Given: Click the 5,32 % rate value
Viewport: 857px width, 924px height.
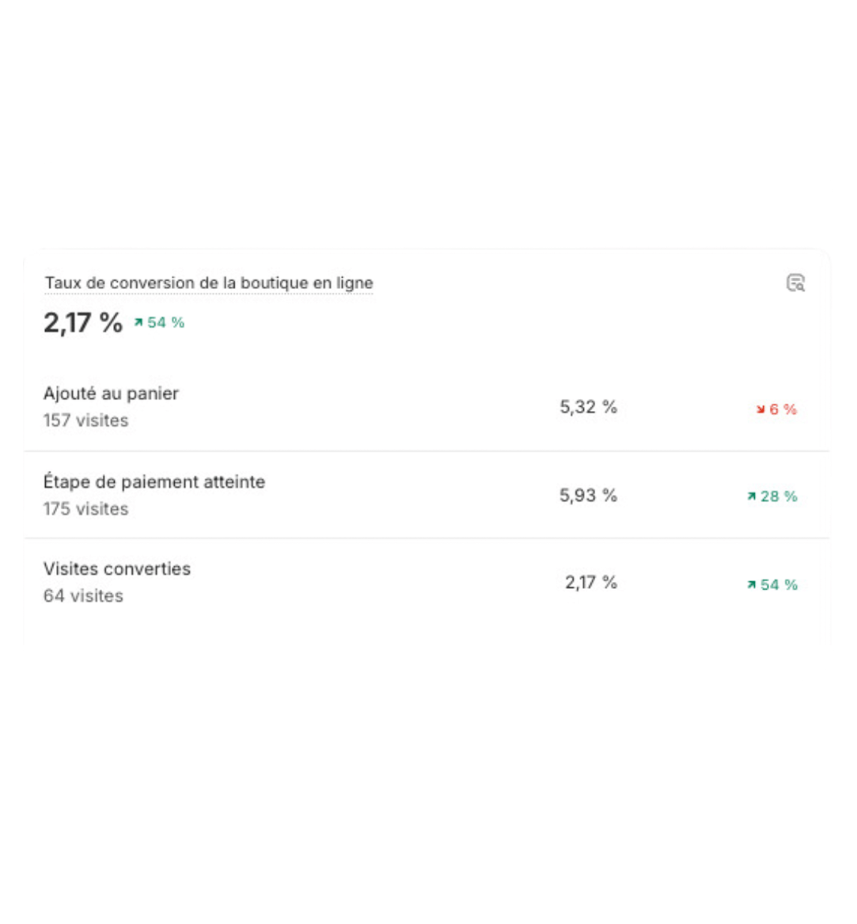Looking at the screenshot, I should tap(588, 407).
